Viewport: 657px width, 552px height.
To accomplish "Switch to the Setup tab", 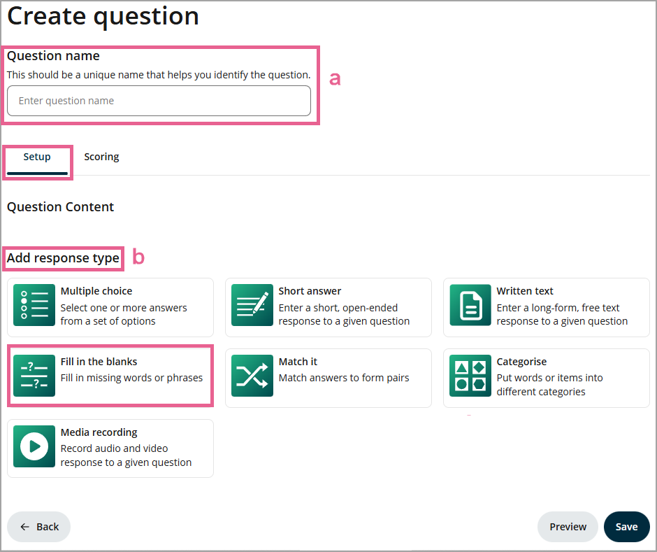I will click(x=37, y=157).
